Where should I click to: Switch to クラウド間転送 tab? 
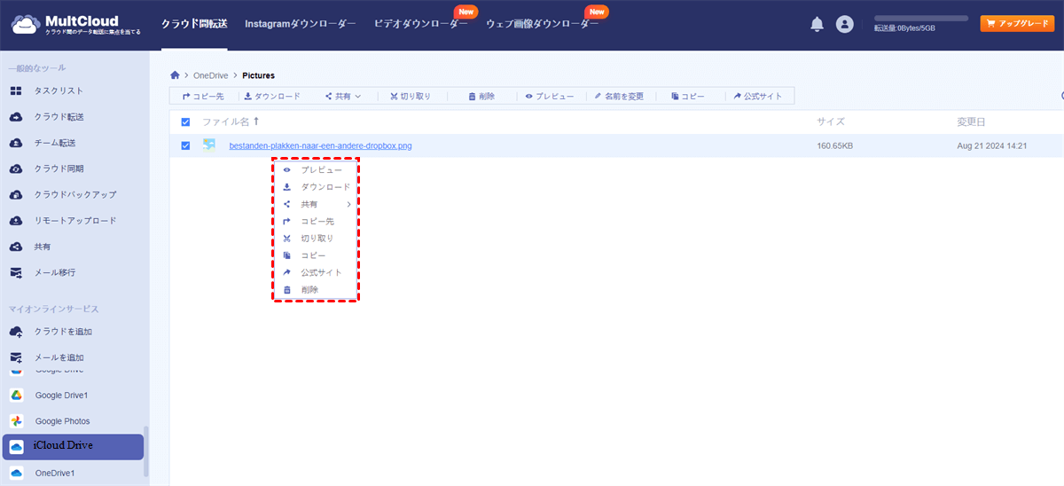click(193, 24)
